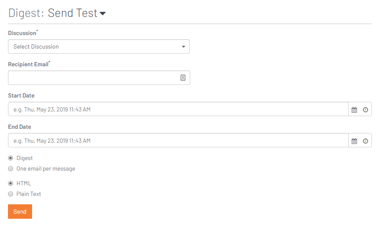Focus the Start Date text field
Viewport: 379px width, 228px height.
click(x=178, y=109)
